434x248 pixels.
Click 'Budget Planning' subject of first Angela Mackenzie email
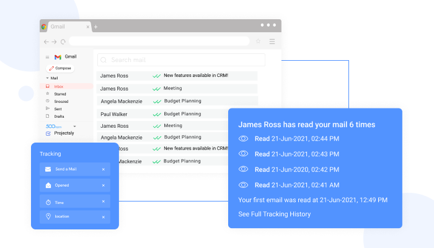click(183, 101)
